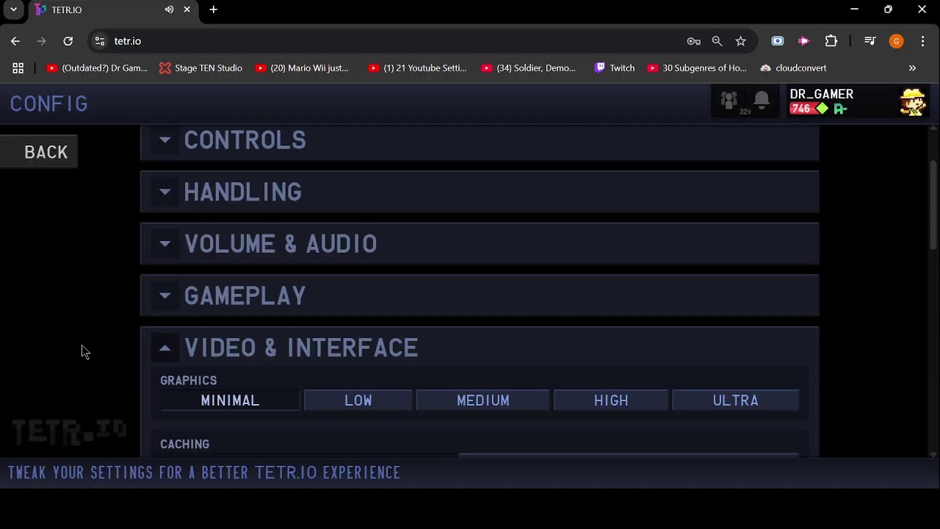Click the DR_GAMER username
This screenshot has height=529, width=940.
tap(821, 94)
